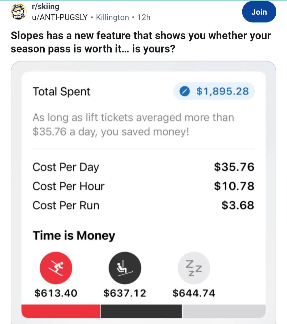The image size is (287, 324).
Task: Tap the black chairlift icon
Action: pyautogui.click(x=125, y=268)
